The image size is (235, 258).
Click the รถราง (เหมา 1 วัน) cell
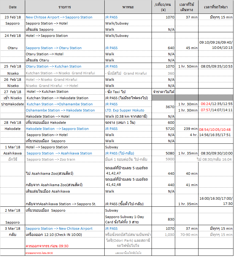coord(128,123)
